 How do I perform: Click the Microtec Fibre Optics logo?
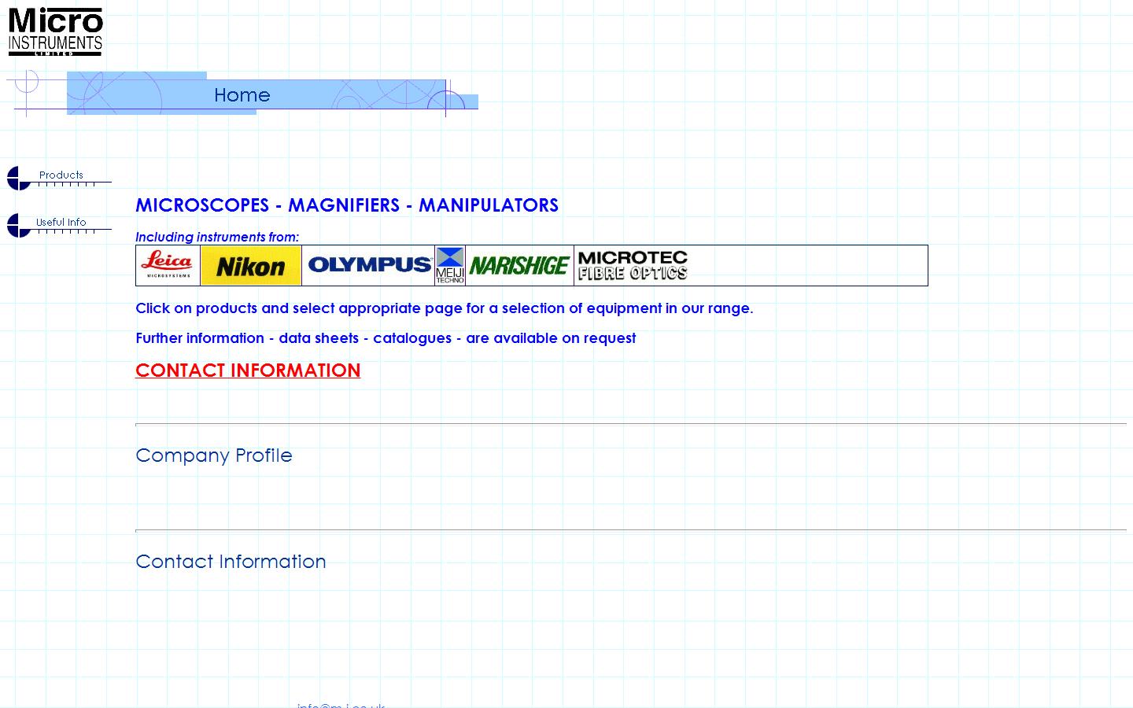tap(633, 266)
